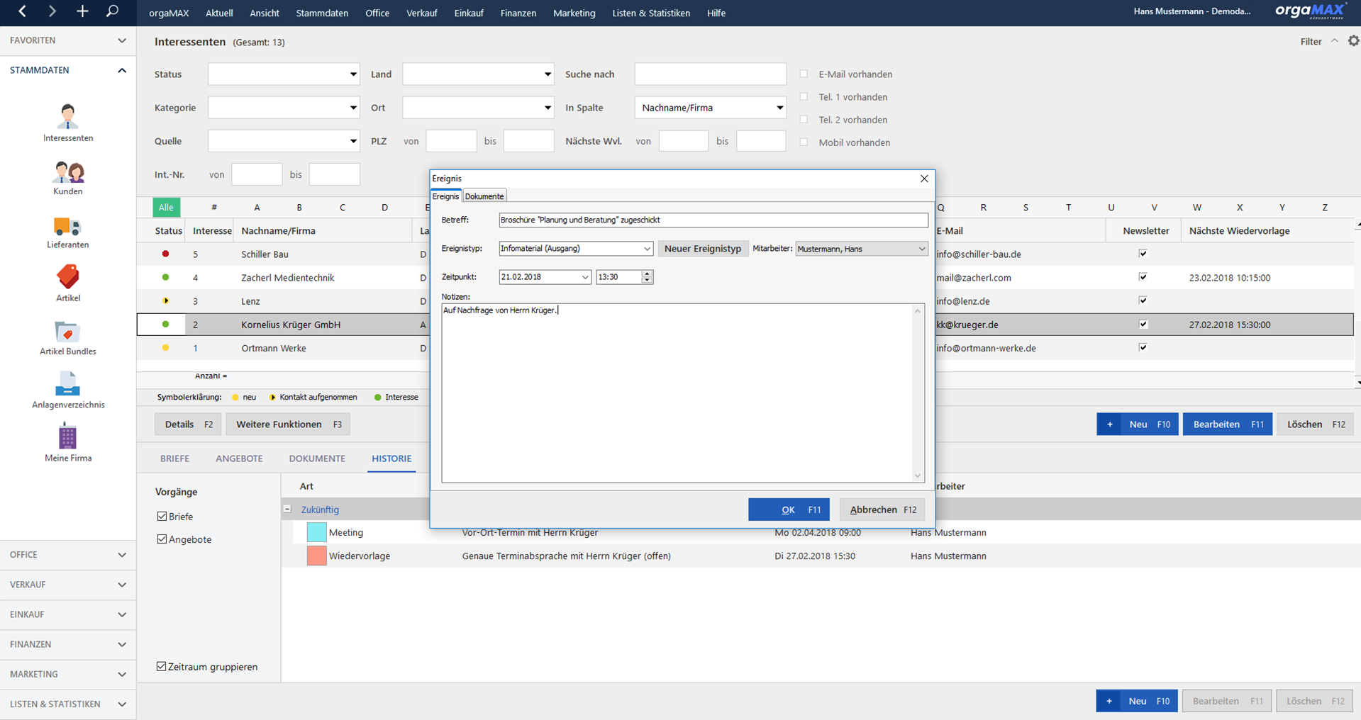Viewport: 1361px width, 720px height.
Task: Toggle newsletter checkbox for Schiller Bau
Action: pos(1143,253)
